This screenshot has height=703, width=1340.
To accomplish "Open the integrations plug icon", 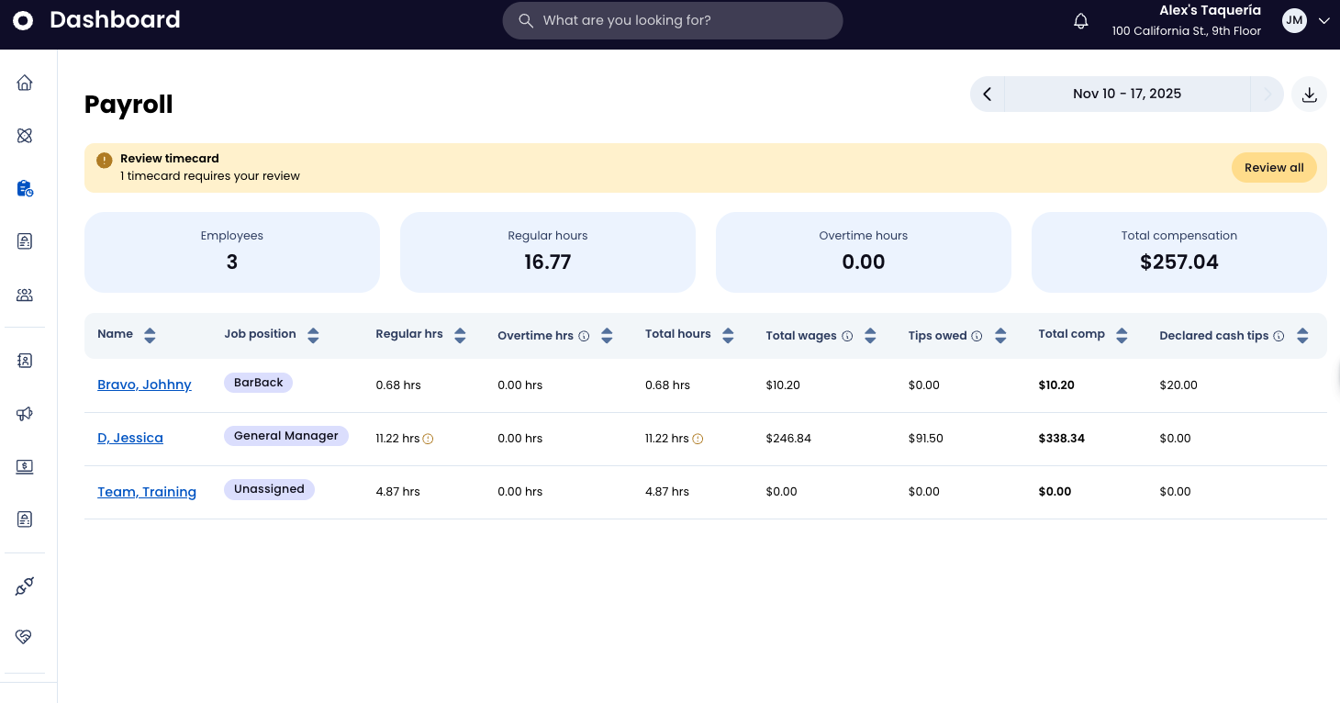I will click(x=25, y=586).
